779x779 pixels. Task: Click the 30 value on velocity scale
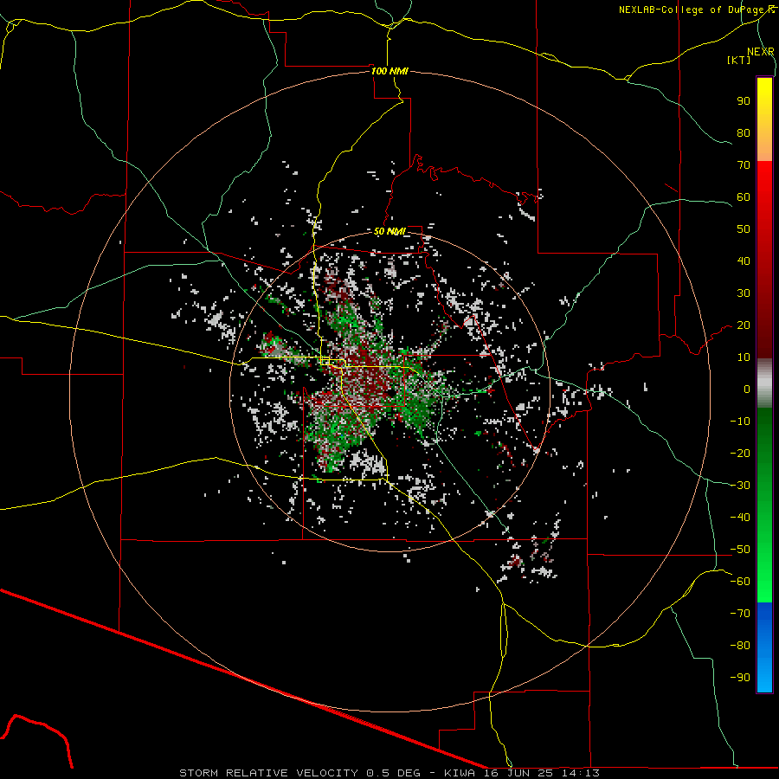pos(744,293)
